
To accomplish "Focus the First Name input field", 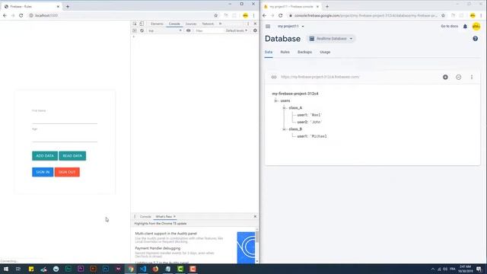I will pyautogui.click(x=65, y=119).
